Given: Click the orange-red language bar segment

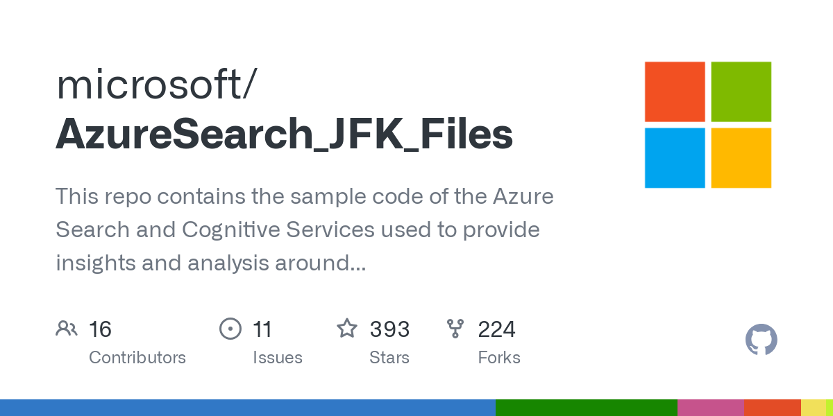Looking at the screenshot, I should pos(772,408).
